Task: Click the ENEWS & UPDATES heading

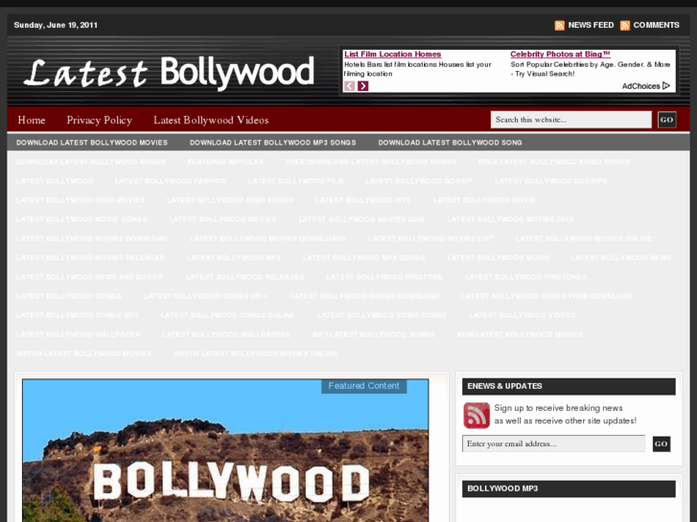Action: pos(504,386)
